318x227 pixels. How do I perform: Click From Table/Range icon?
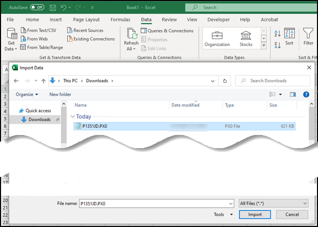(x=23, y=48)
